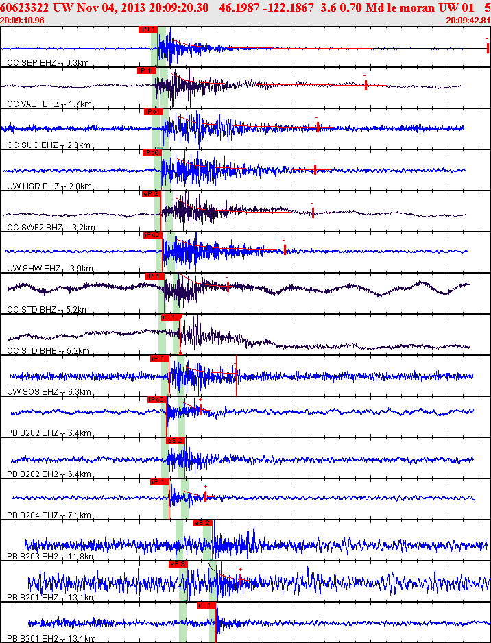Image resolution: width=491 pixels, height=643 pixels.
Task: Select the red coda end marker on UW HSR trace
Action: (x=315, y=169)
